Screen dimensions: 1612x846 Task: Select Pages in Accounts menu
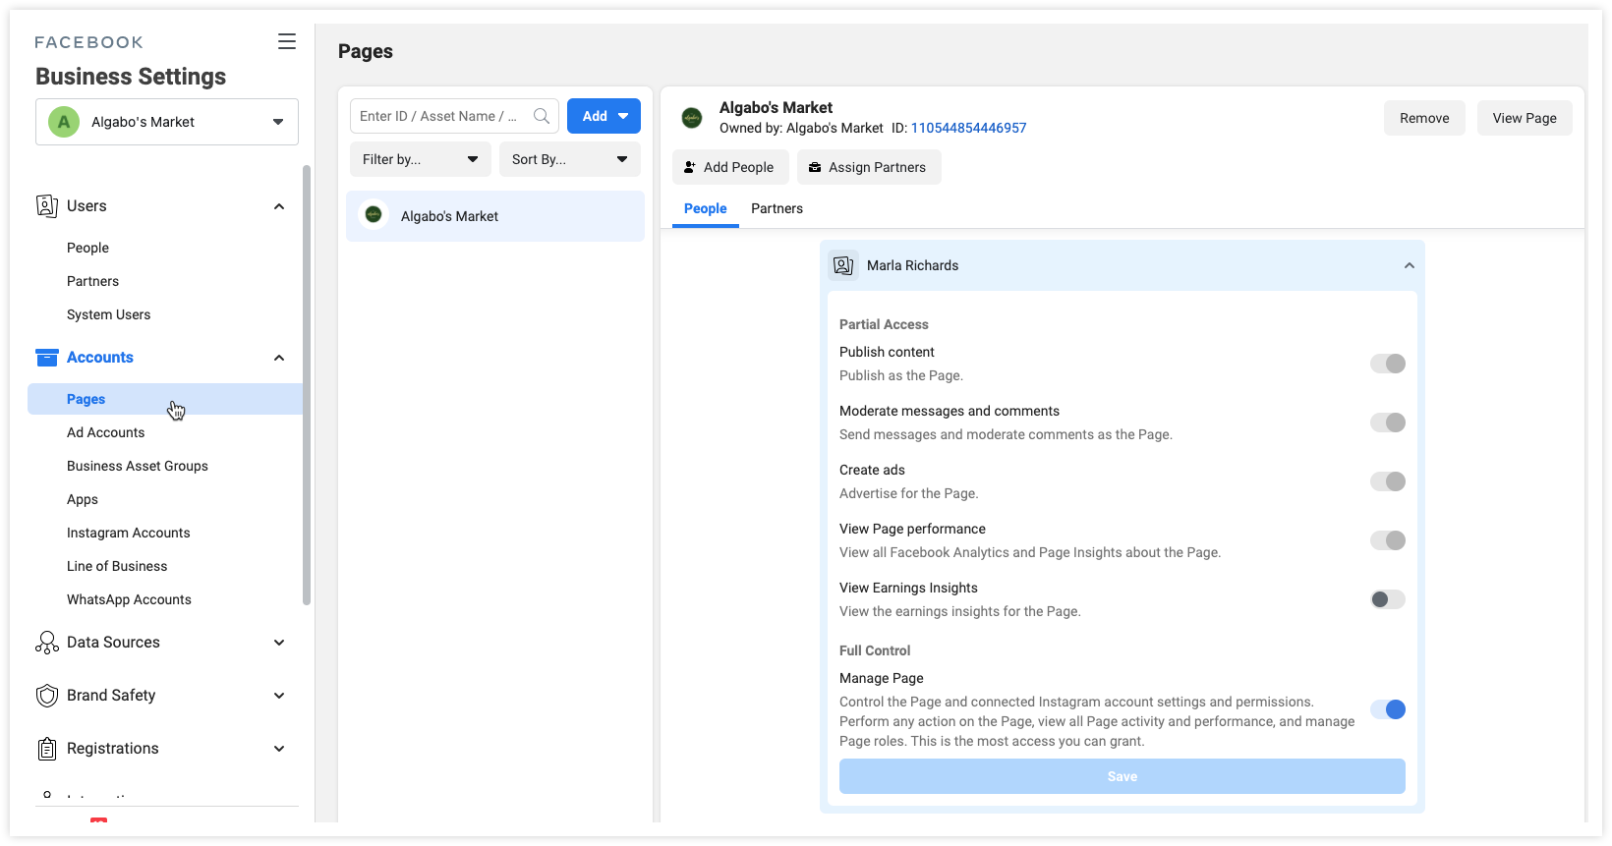tap(165, 399)
